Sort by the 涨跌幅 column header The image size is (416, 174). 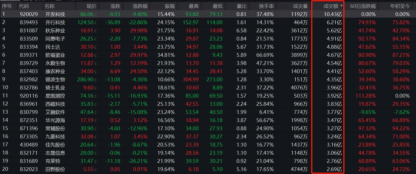coord(140,6)
